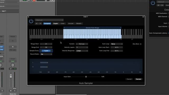
Task: Open the Velocity Response Linear dropdown
Action: 82,51
